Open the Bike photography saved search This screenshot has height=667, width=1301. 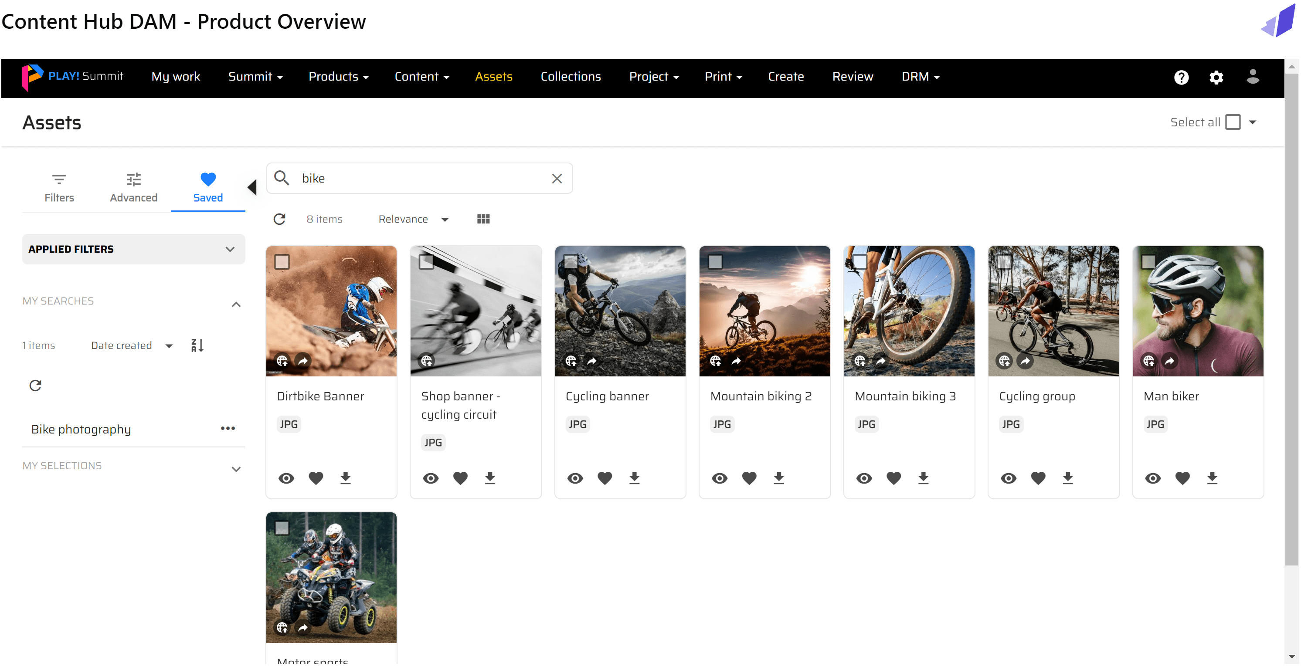(82, 429)
